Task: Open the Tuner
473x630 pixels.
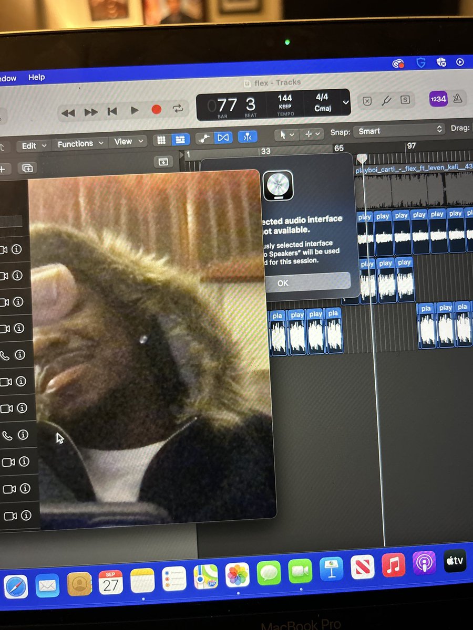Action: [x=386, y=101]
